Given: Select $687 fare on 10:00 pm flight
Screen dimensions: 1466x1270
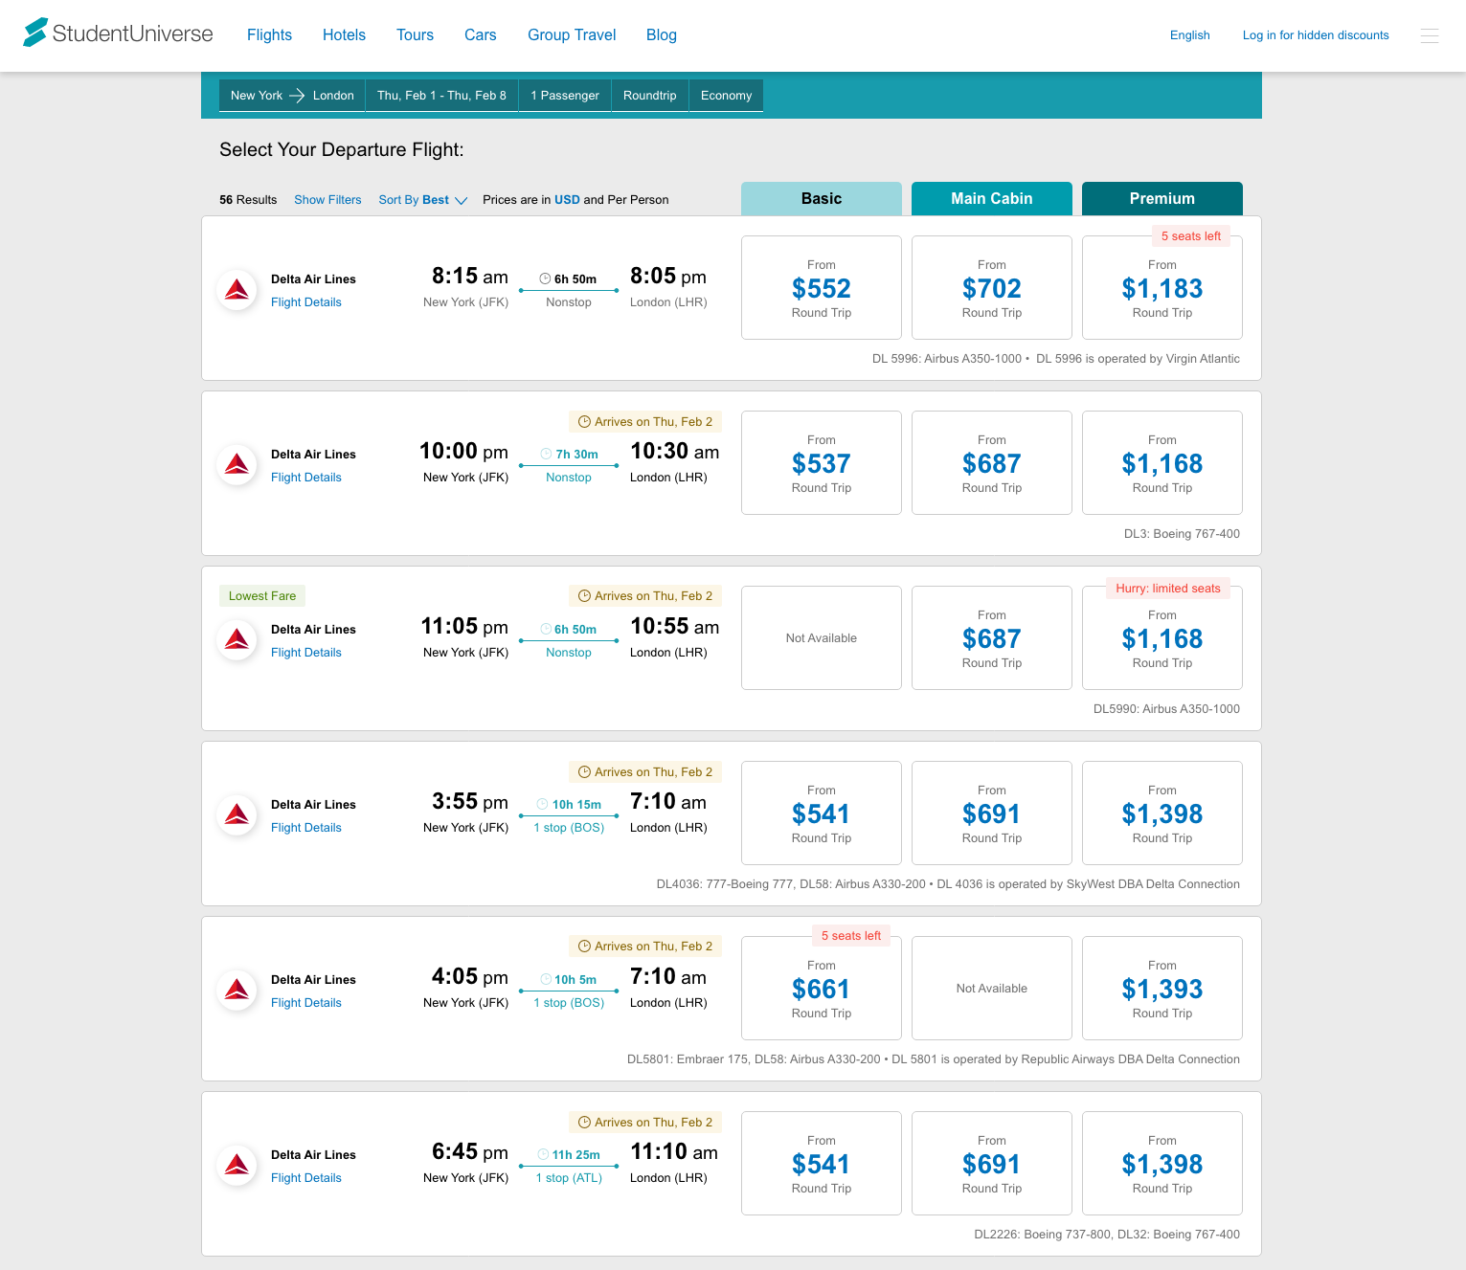Looking at the screenshot, I should click(x=992, y=462).
